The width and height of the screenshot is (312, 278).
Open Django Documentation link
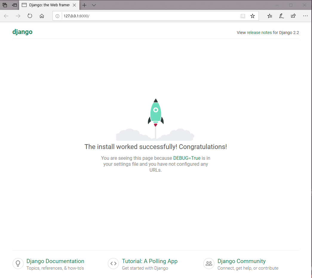(55, 261)
